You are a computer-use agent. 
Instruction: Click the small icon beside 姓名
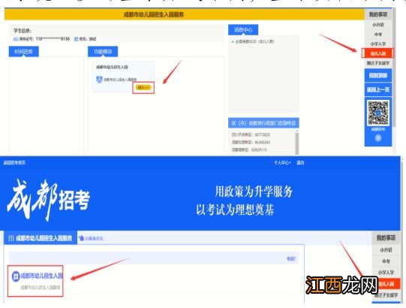(77, 39)
